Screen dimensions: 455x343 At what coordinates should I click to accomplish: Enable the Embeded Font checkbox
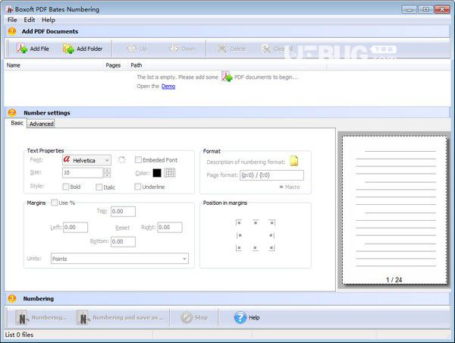(x=138, y=159)
